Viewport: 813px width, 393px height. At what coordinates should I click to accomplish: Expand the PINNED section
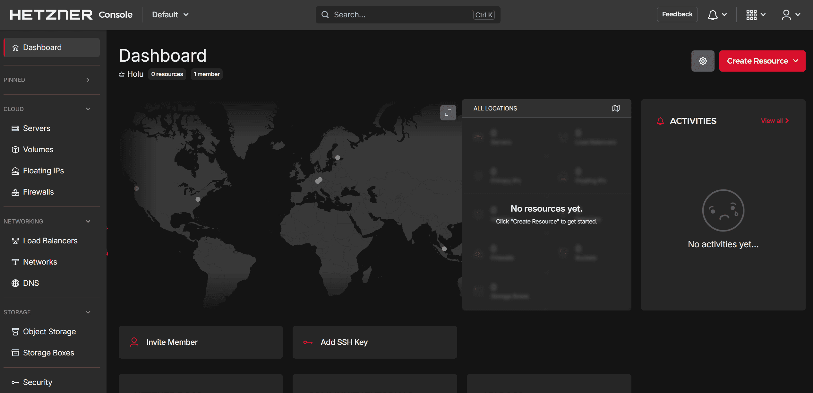coord(88,80)
